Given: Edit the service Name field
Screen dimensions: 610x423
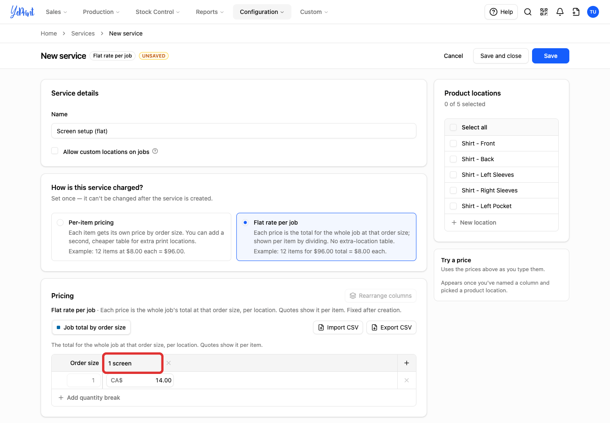Looking at the screenshot, I should click(234, 131).
